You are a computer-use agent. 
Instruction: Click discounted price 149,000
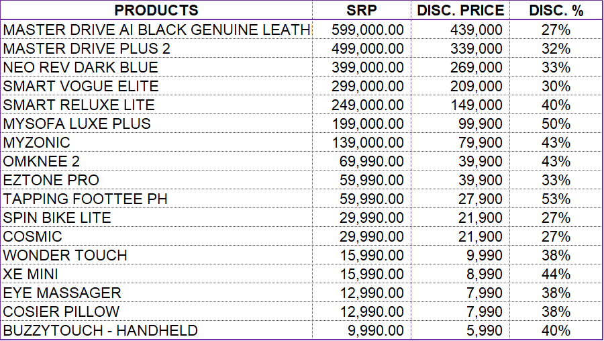[x=460, y=105]
